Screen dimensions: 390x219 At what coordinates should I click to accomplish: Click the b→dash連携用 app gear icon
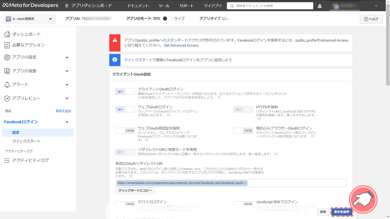[9, 19]
